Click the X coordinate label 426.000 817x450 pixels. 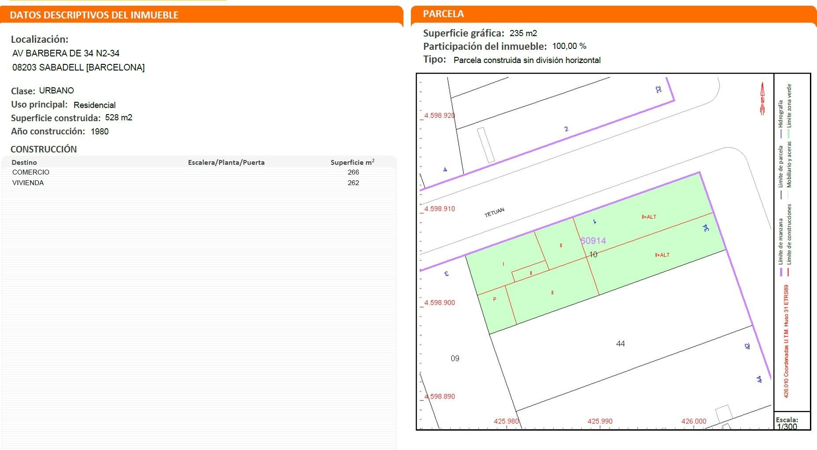point(694,421)
